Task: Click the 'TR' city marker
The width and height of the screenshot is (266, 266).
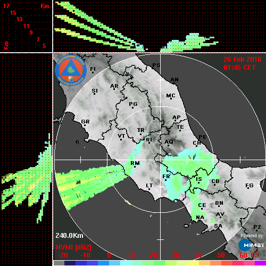Action: pos(141,130)
